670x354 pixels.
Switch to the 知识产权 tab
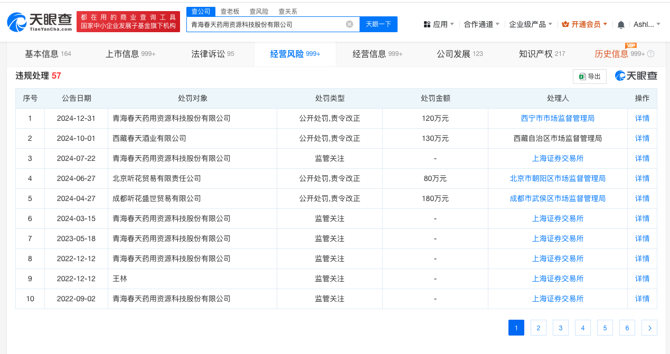(542, 54)
